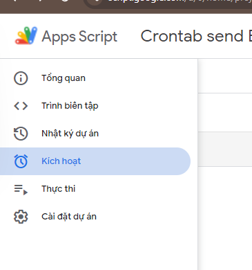Screen dimensions: 252x270
Task: Click the Nhật ký dự án history icon
Action: (x=21, y=134)
